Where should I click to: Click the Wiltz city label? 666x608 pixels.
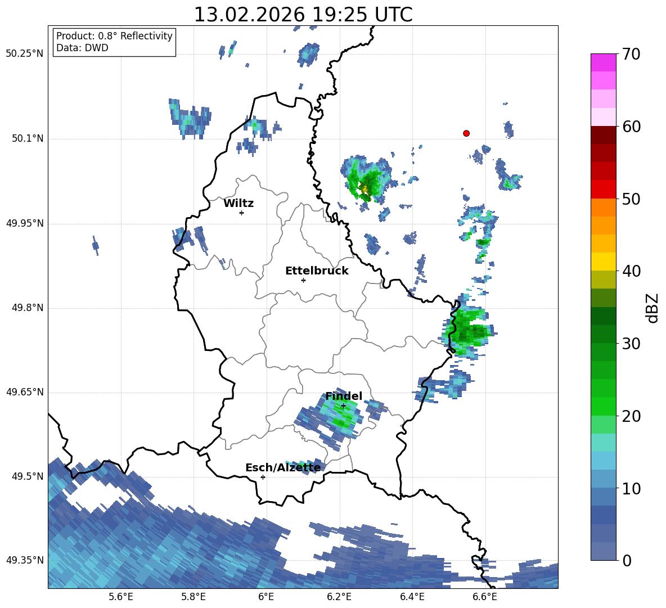[238, 204]
